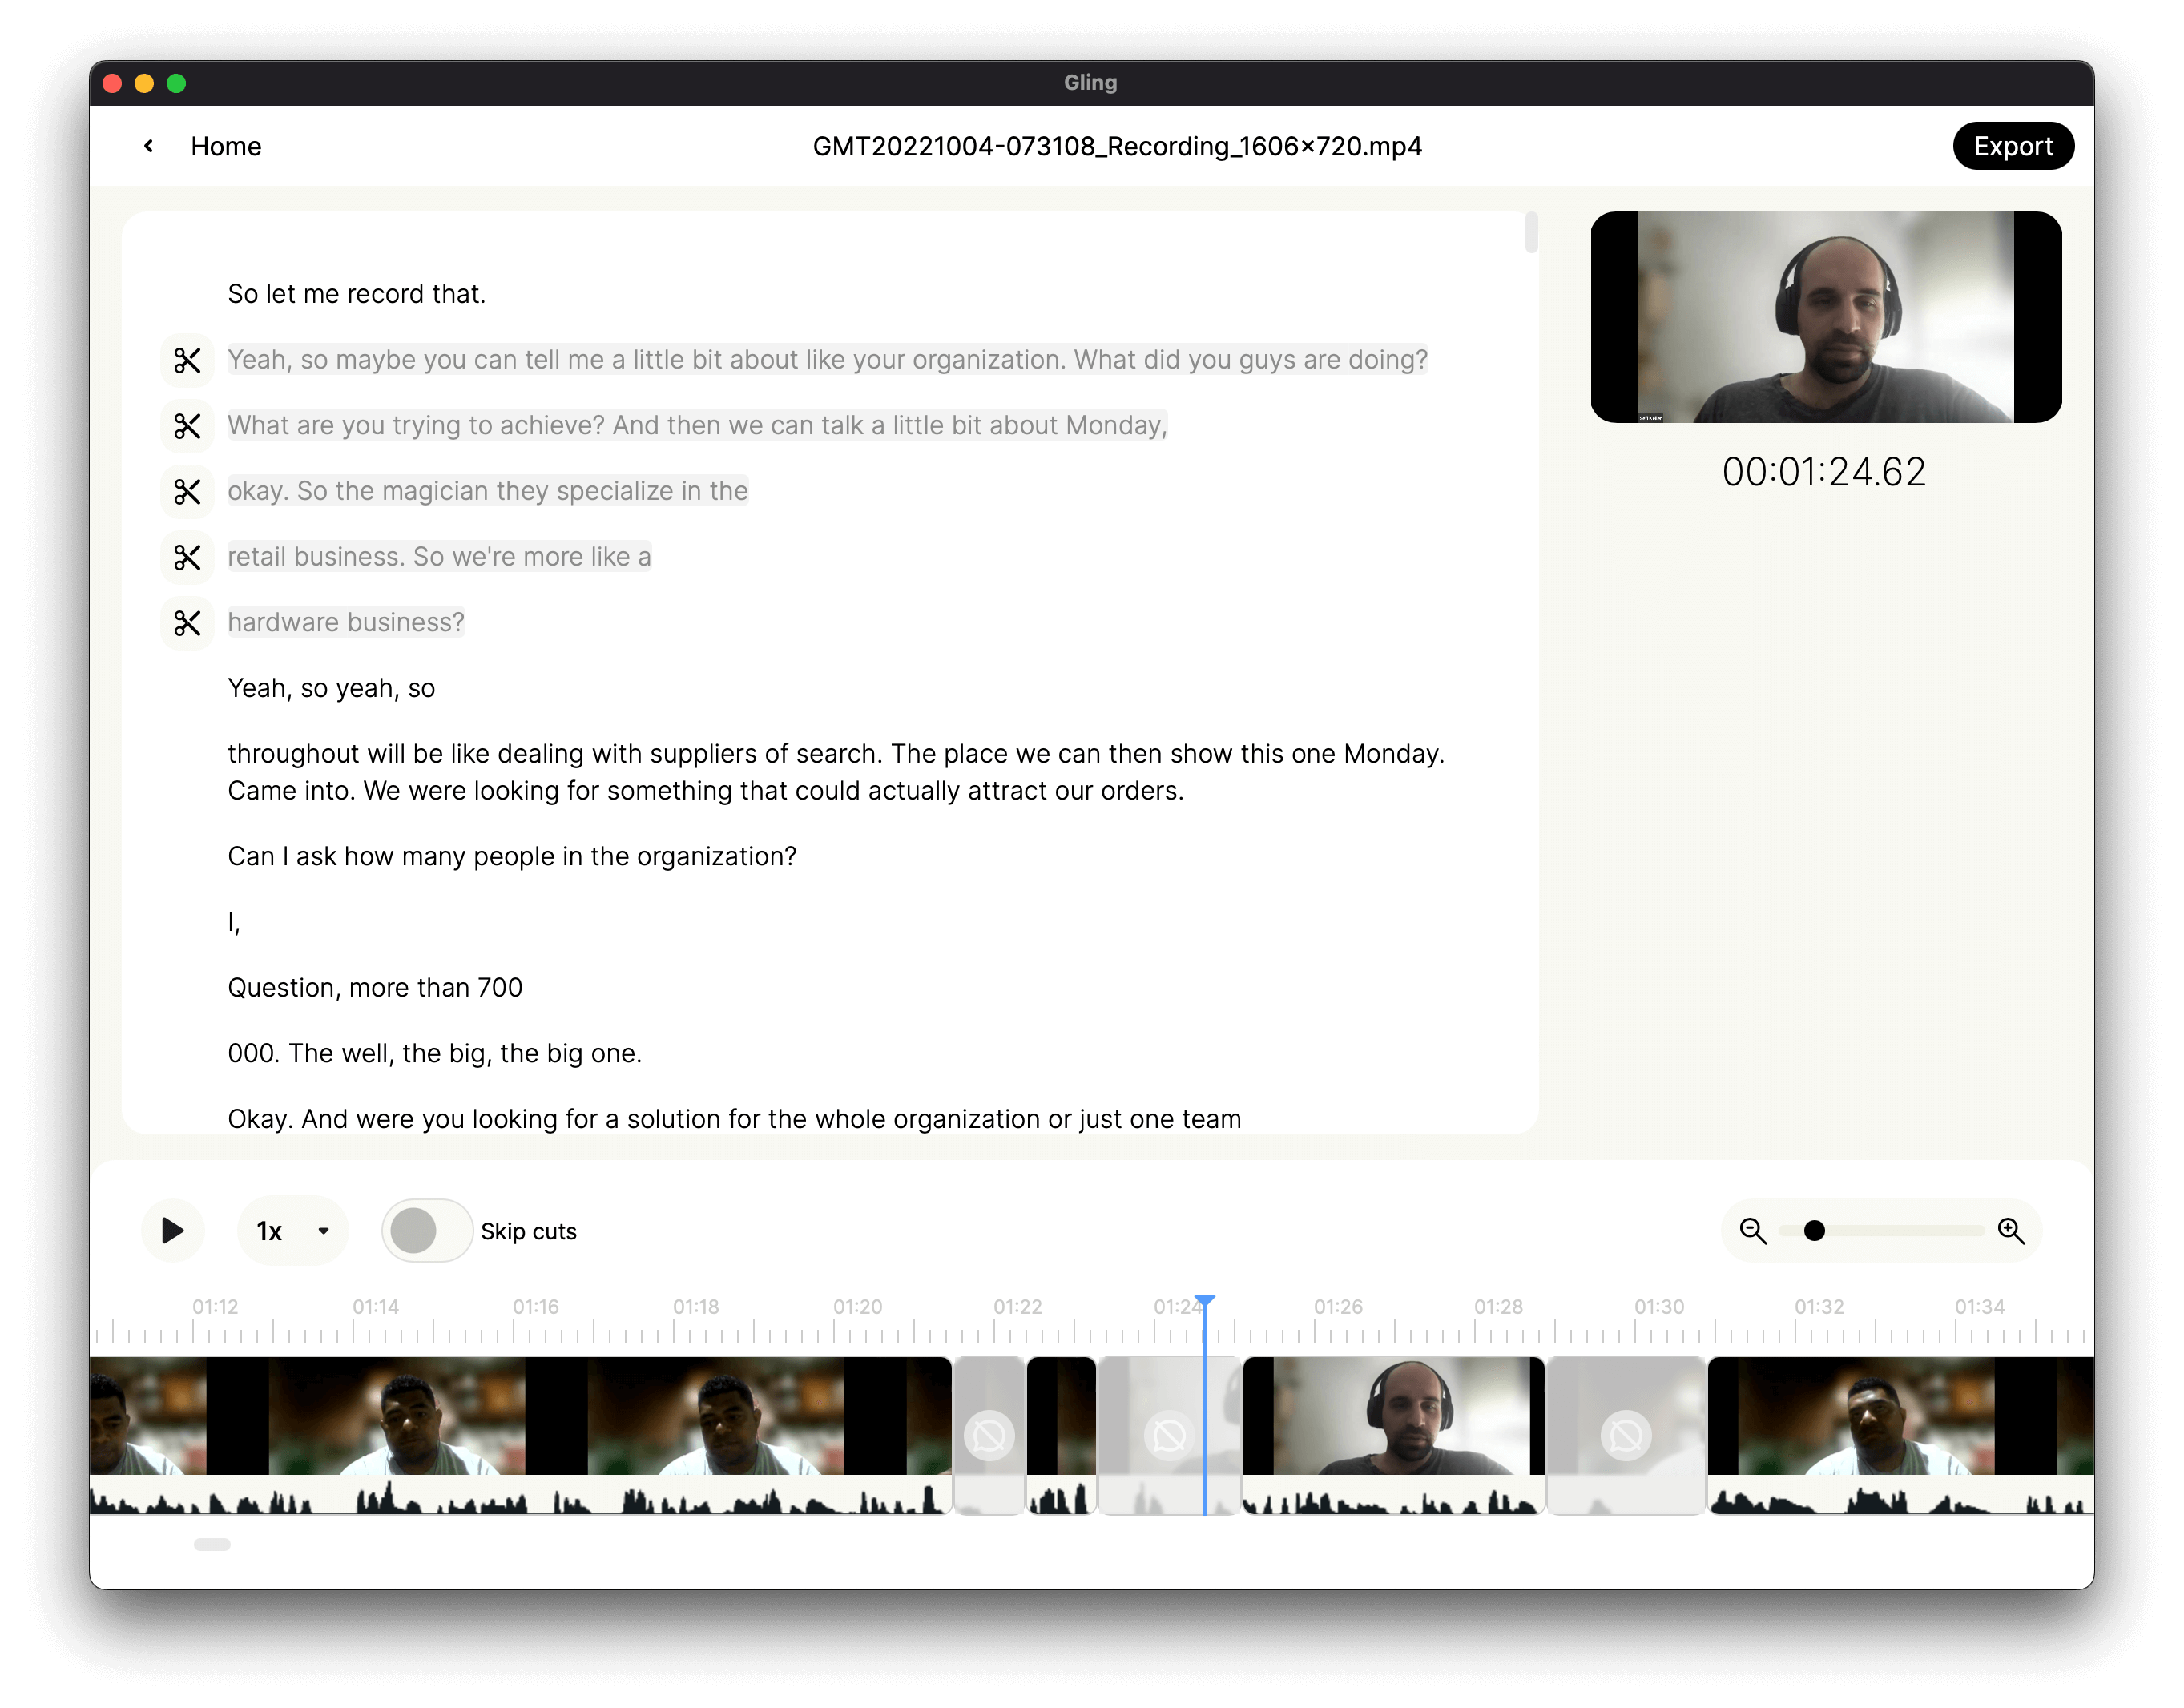Image resolution: width=2184 pixels, height=1708 pixels.
Task: Click 'Okay. And were you looking' line
Action: coord(734,1118)
